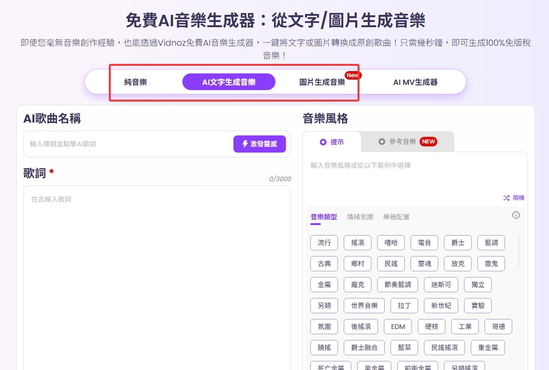Click the info icon near 音樂類型
The image size is (549, 370).
[516, 215]
